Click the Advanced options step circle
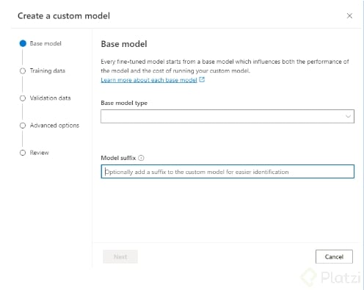Screen dimensions: 364x290 click(23, 126)
